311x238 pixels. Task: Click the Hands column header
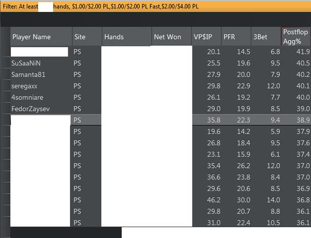[x=127, y=37]
